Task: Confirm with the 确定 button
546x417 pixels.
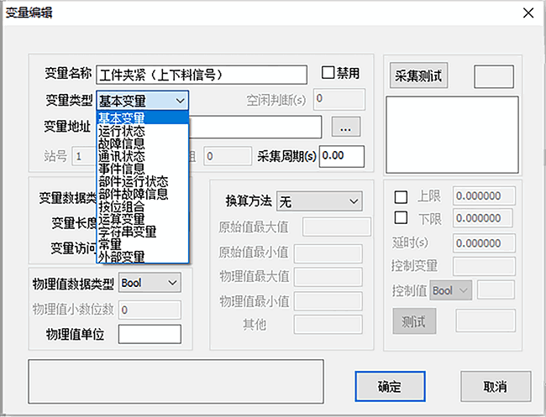Action: coord(389,387)
